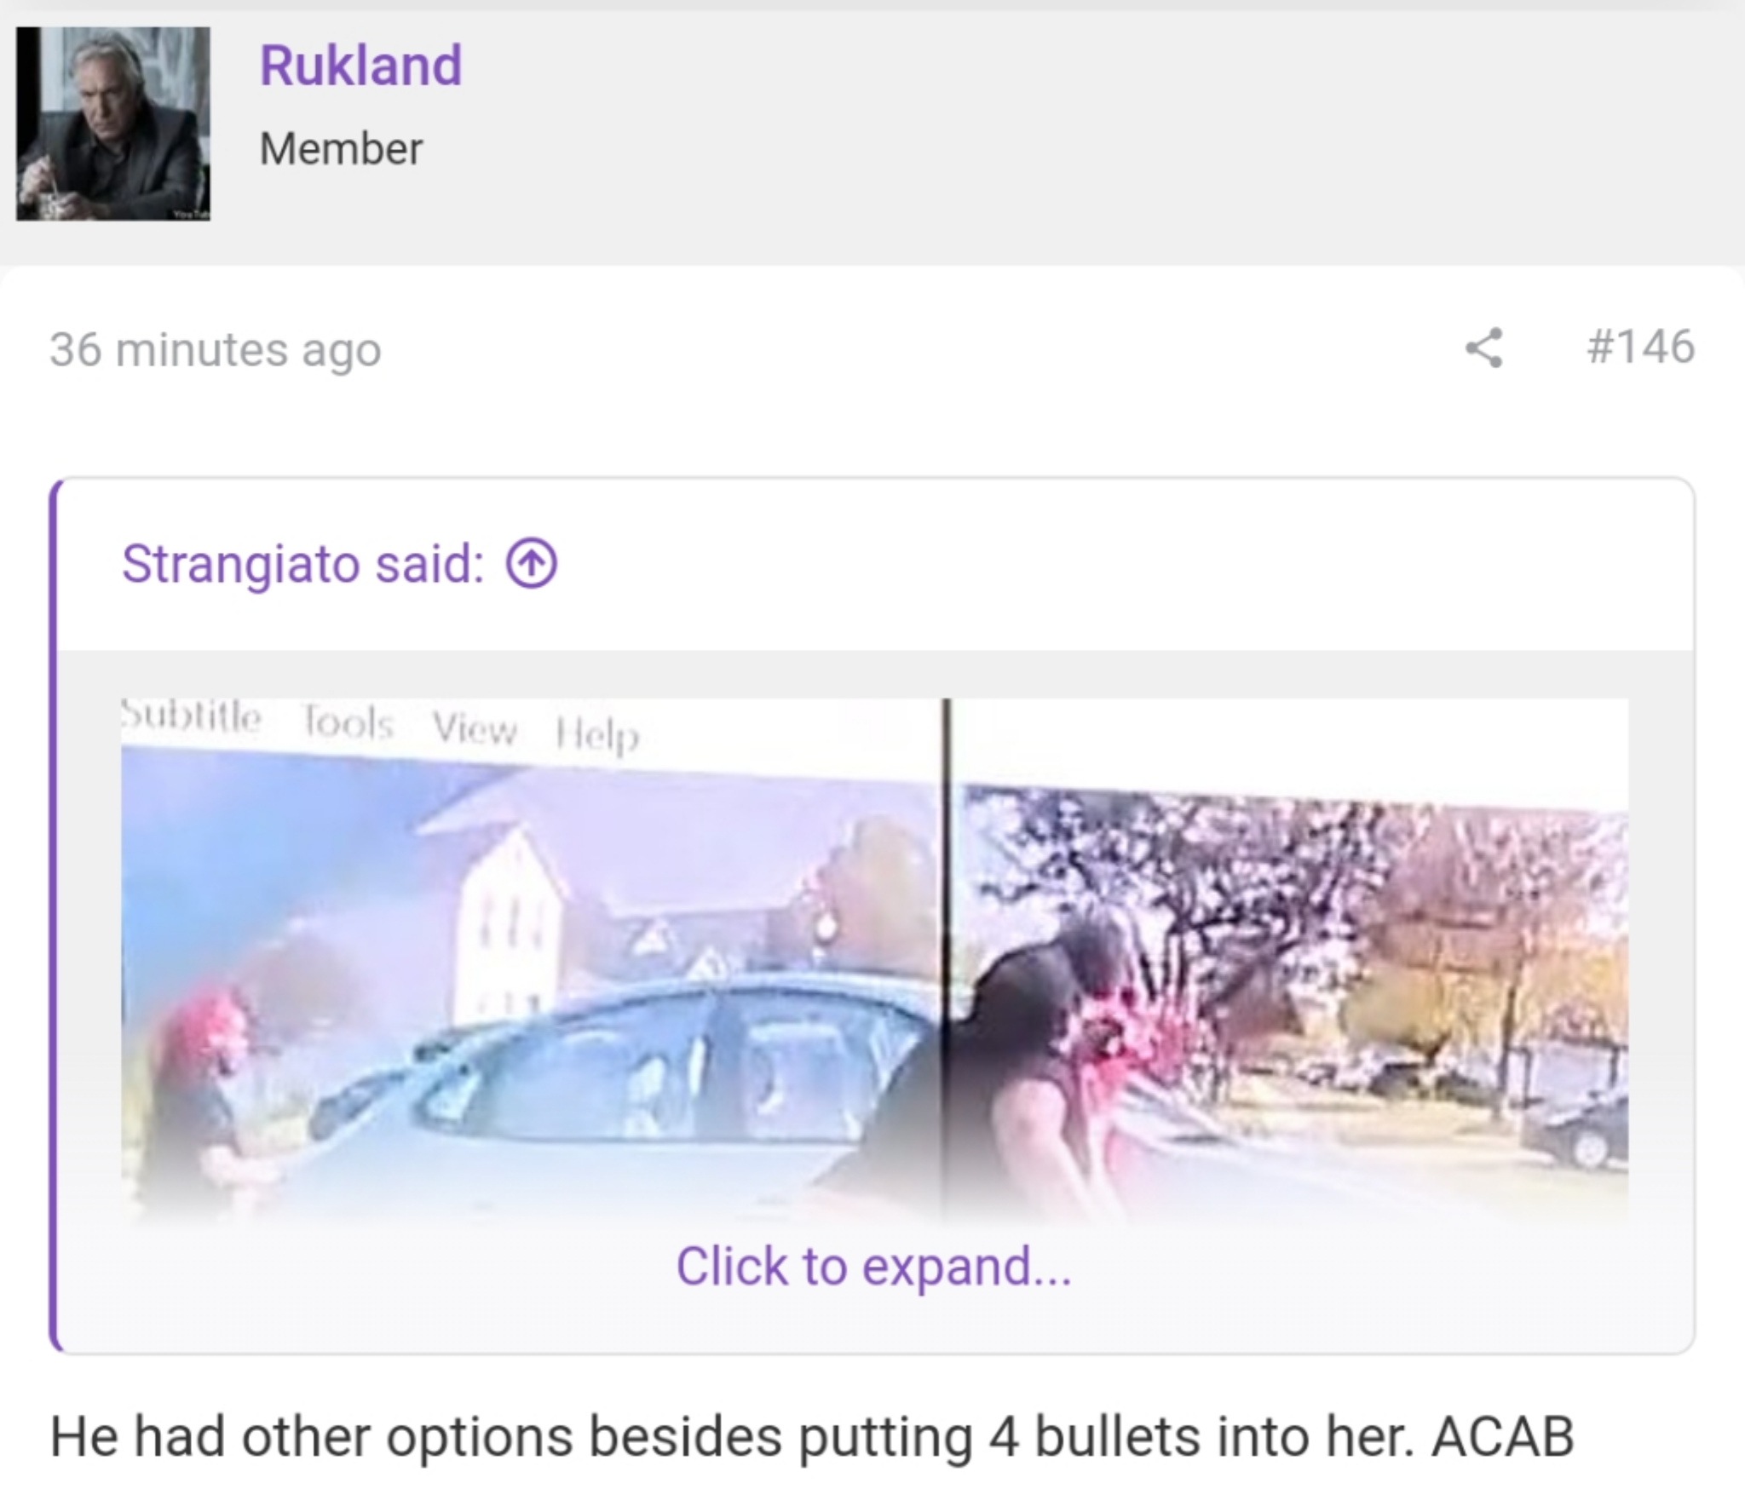View the left quoted car image
1745x1512 pixels.
(530, 963)
